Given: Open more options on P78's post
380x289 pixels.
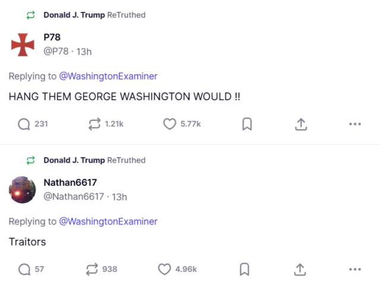Looking at the screenshot, I should click(x=355, y=124).
